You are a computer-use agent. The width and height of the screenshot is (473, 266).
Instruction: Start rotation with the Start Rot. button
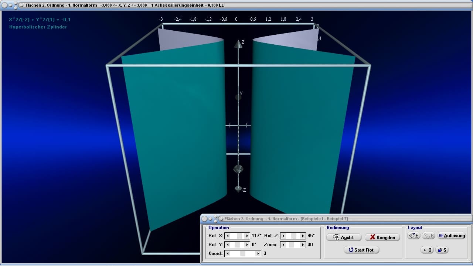pos(361,250)
